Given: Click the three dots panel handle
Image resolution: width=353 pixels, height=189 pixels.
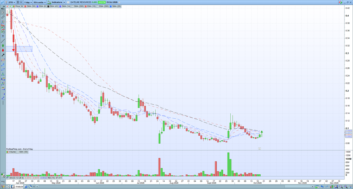Looking at the screenshot, I should (3, 181).
